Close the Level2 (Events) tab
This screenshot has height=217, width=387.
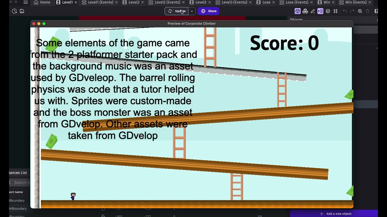tap(183, 2)
